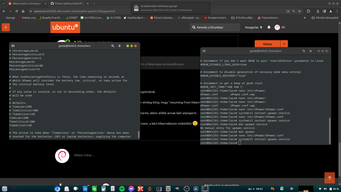Open terminal icon in the taskbar

click(x=205, y=189)
